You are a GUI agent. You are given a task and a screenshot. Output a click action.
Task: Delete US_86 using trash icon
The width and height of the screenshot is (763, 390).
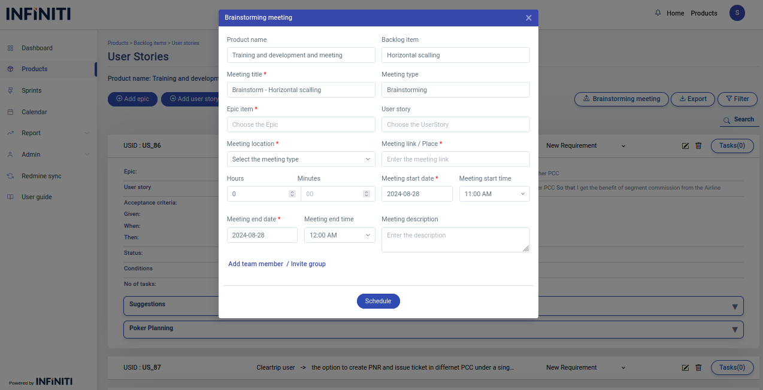698,146
